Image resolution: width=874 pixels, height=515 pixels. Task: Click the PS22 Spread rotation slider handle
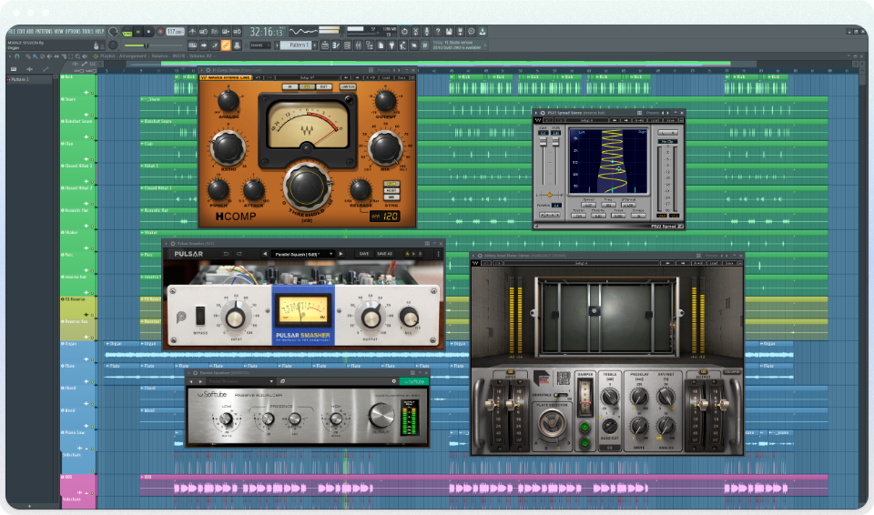coord(549,195)
